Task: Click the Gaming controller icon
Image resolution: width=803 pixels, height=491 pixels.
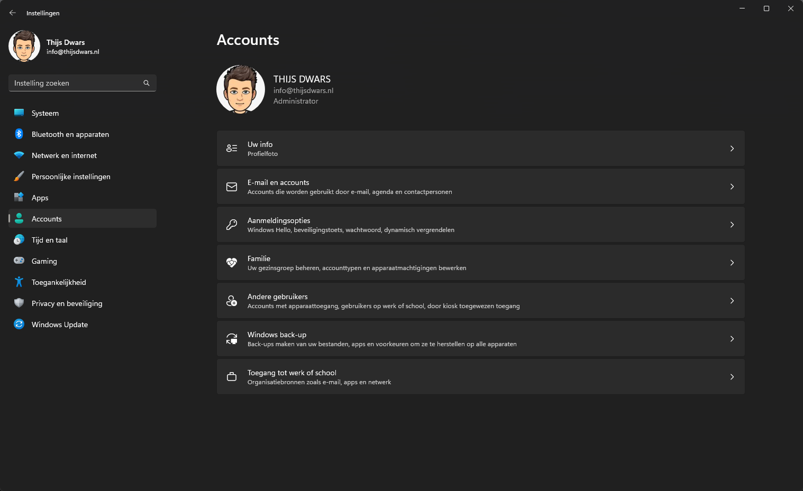Action: pyautogui.click(x=19, y=261)
